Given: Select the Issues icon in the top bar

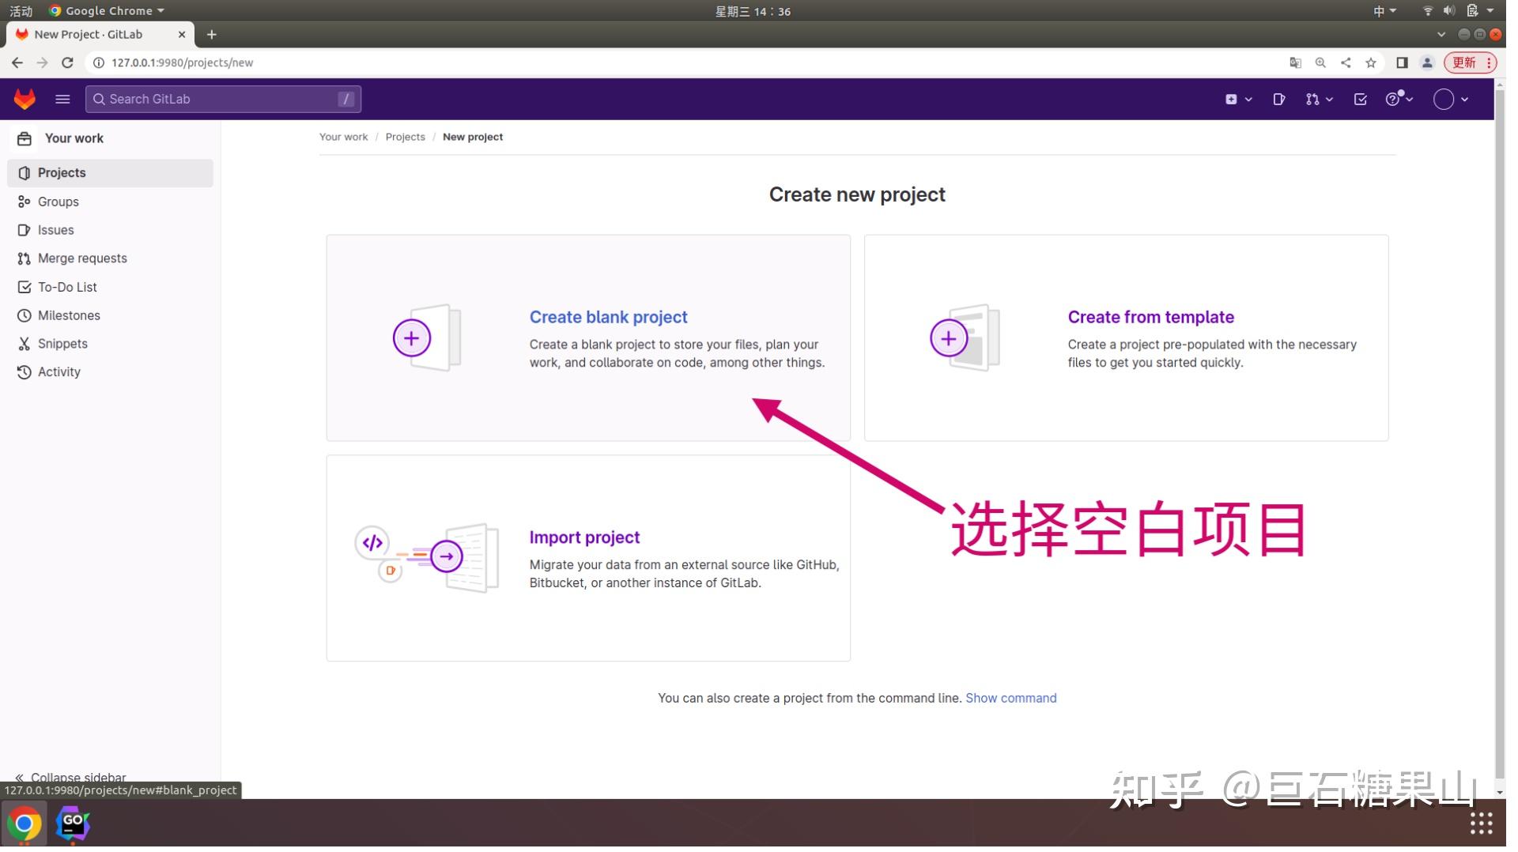Looking at the screenshot, I should point(1279,99).
